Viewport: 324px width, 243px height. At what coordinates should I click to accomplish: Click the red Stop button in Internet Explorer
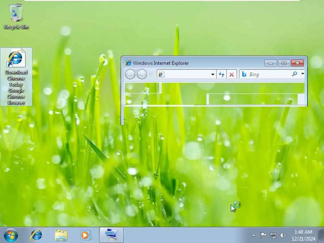pyautogui.click(x=232, y=74)
